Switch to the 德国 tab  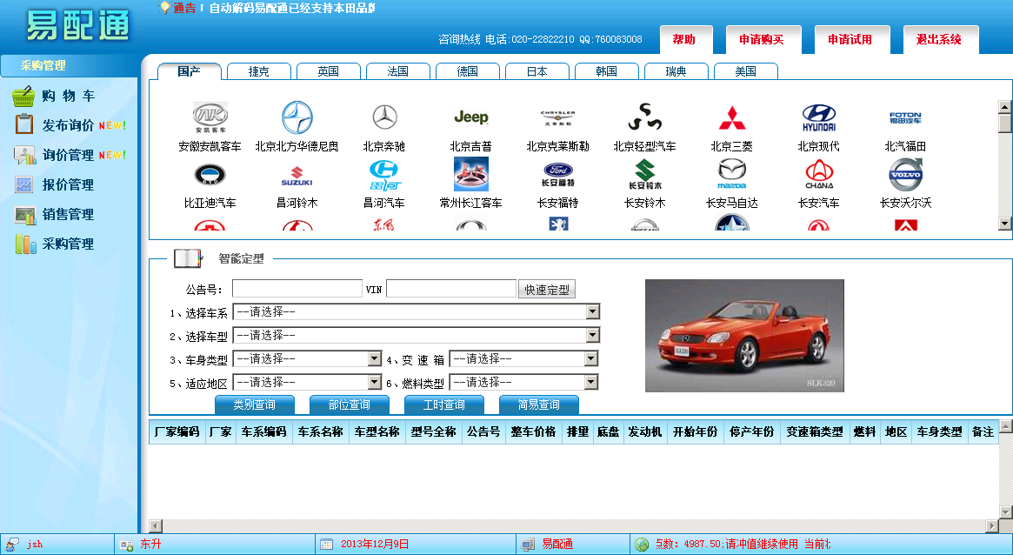pyautogui.click(x=468, y=71)
